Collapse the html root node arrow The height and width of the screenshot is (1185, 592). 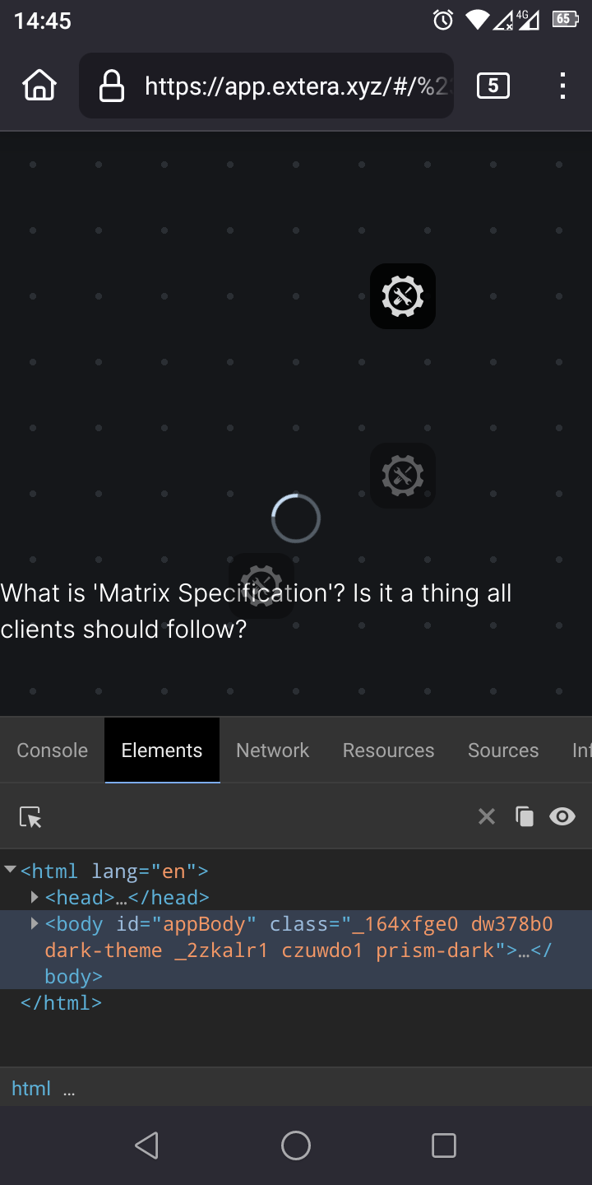click(x=11, y=870)
